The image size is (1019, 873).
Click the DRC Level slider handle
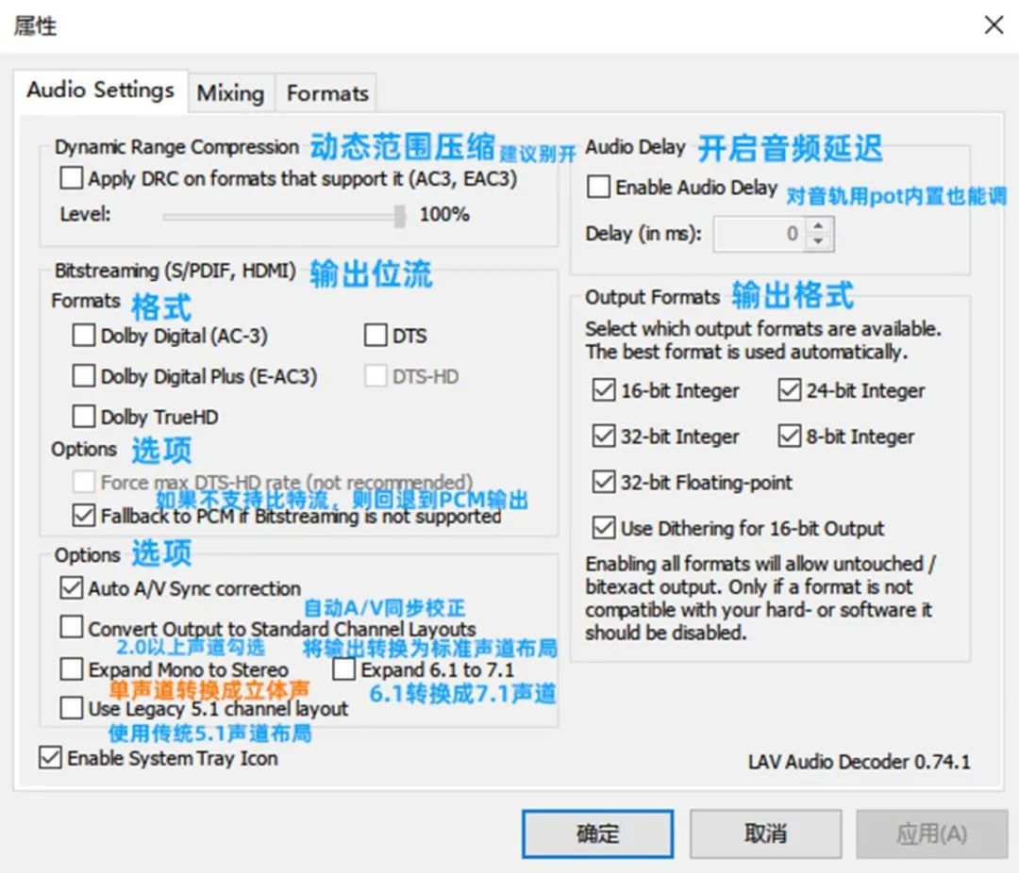(400, 216)
